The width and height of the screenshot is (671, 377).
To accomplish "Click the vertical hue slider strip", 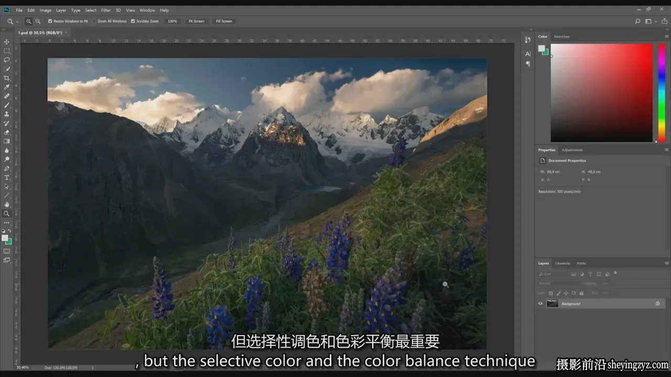I will coord(662,93).
